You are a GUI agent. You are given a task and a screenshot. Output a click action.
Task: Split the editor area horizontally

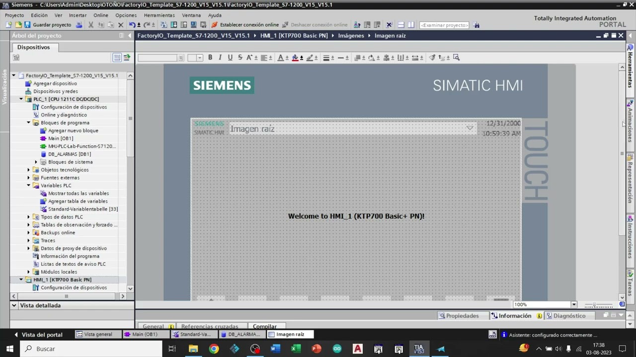[401, 25]
